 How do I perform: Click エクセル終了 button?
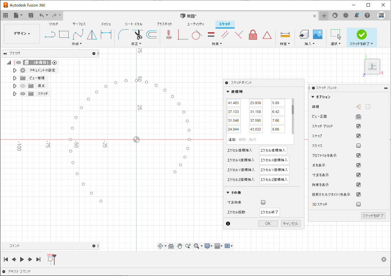270,212
